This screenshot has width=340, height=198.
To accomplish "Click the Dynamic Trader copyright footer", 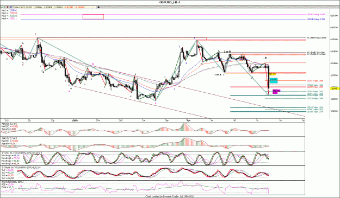I will [x=170, y=196].
